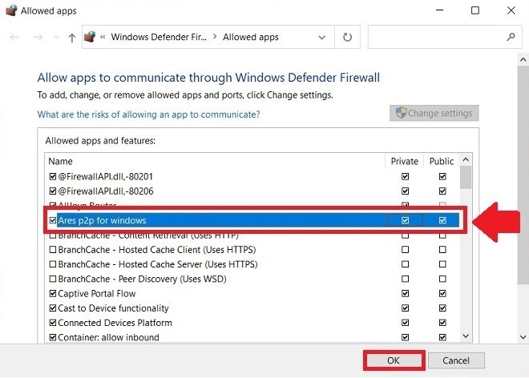
Task: Toggle Public checkbox for Captive Portal Flow
Action: 442,293
